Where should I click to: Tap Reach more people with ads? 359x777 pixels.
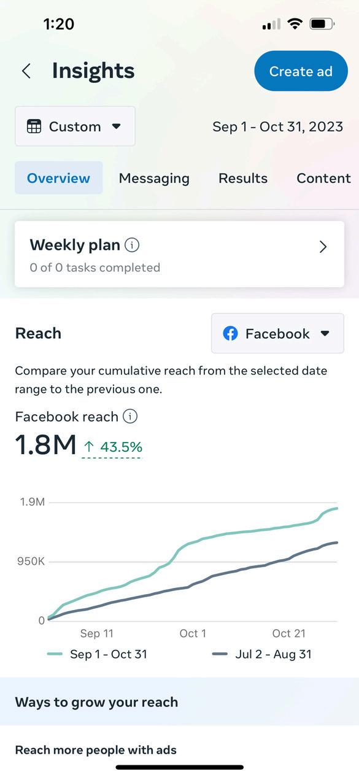tap(96, 749)
